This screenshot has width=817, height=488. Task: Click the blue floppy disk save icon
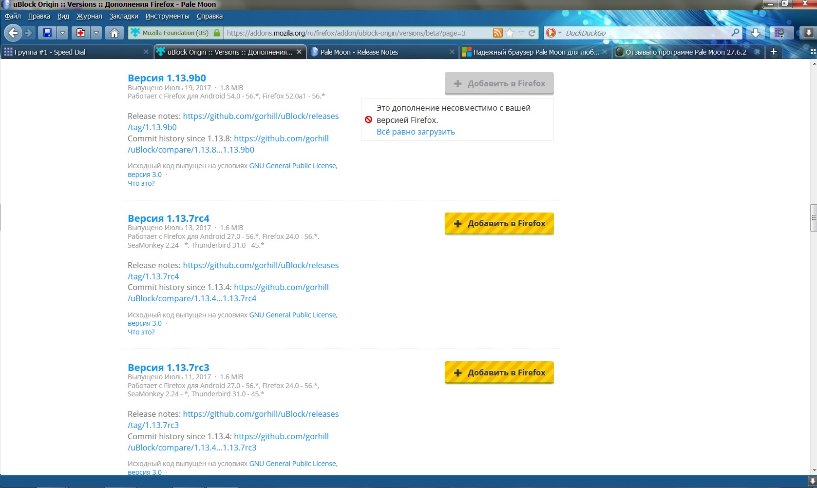(x=47, y=33)
